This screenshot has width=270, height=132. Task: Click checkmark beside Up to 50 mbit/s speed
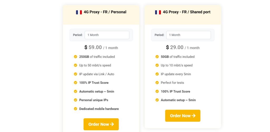pyautogui.click(x=75, y=65)
